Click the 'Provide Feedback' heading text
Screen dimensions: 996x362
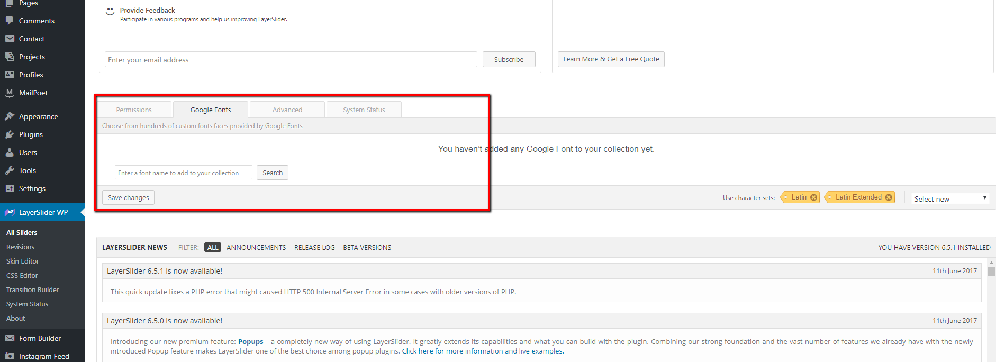point(147,10)
